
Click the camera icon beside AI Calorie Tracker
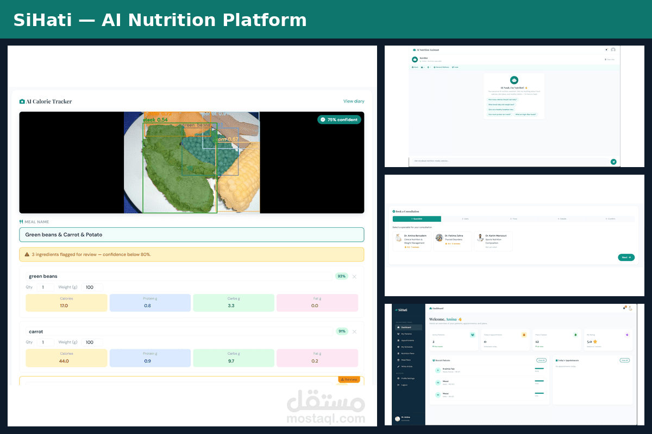(22, 101)
